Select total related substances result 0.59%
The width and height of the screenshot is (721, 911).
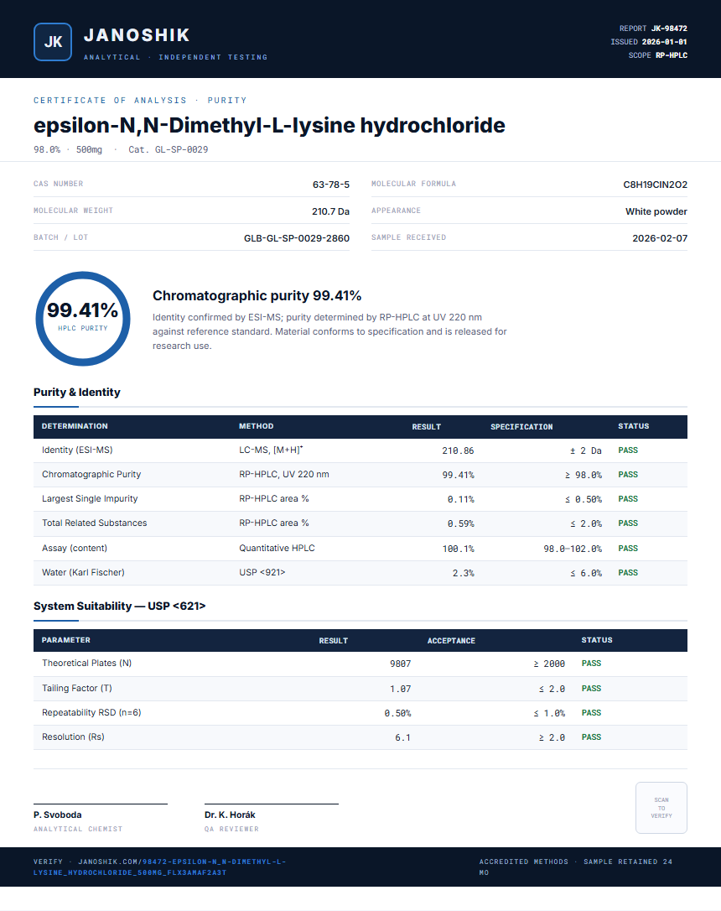[x=460, y=524]
